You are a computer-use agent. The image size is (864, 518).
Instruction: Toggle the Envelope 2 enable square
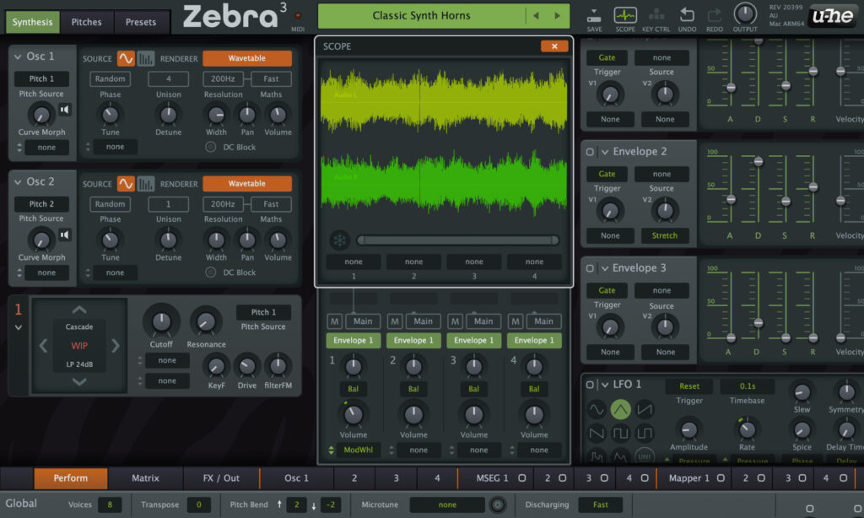[x=590, y=152]
